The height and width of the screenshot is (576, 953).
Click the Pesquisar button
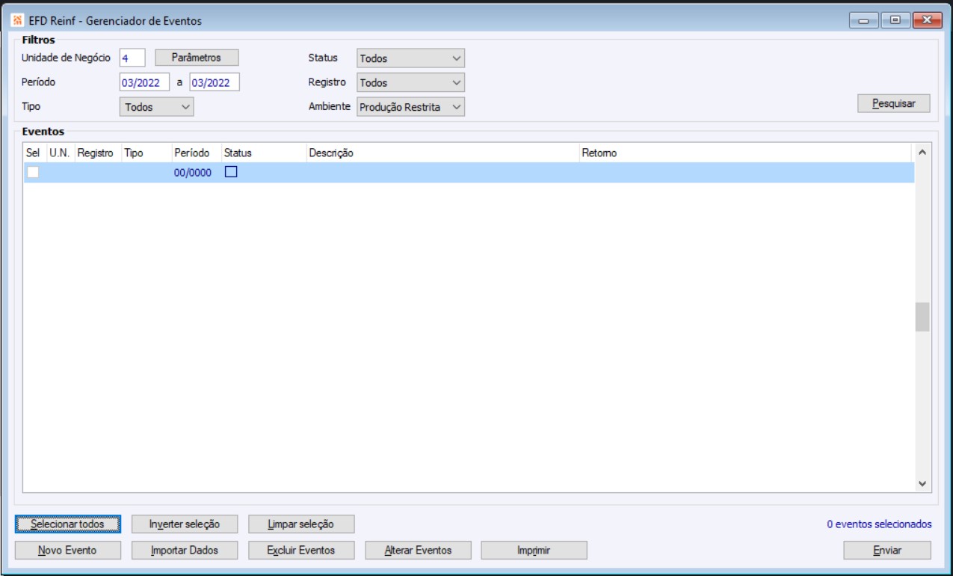coord(894,103)
